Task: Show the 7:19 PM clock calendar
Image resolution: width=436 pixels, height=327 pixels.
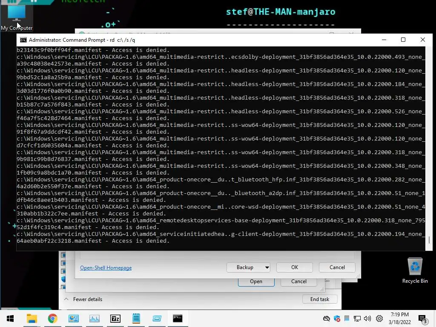Action: click(x=399, y=318)
